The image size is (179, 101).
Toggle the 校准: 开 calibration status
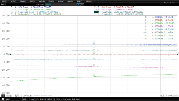tap(43, 99)
